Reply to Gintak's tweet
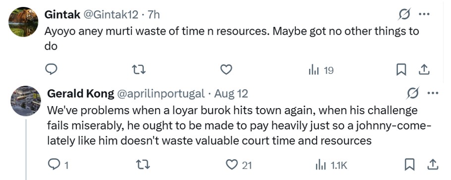The image size is (451, 180). [x=52, y=69]
